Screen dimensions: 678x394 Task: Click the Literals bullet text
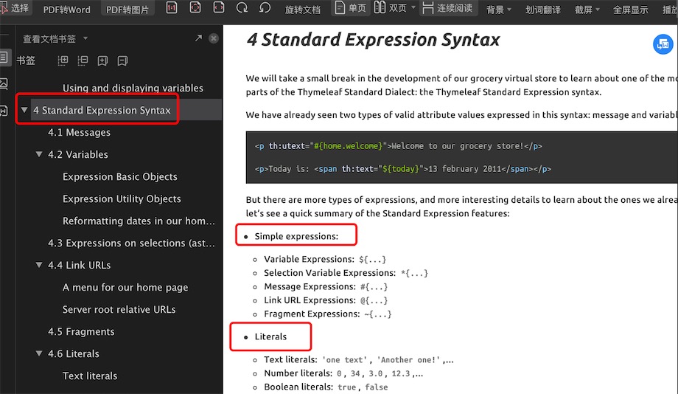[270, 336]
